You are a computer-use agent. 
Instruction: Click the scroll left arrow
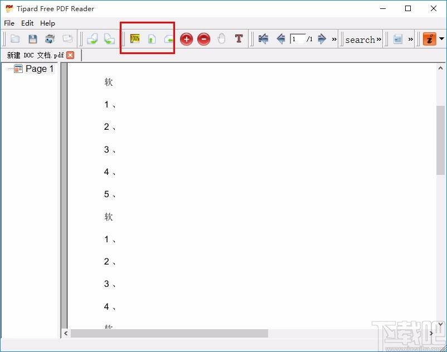point(66,333)
